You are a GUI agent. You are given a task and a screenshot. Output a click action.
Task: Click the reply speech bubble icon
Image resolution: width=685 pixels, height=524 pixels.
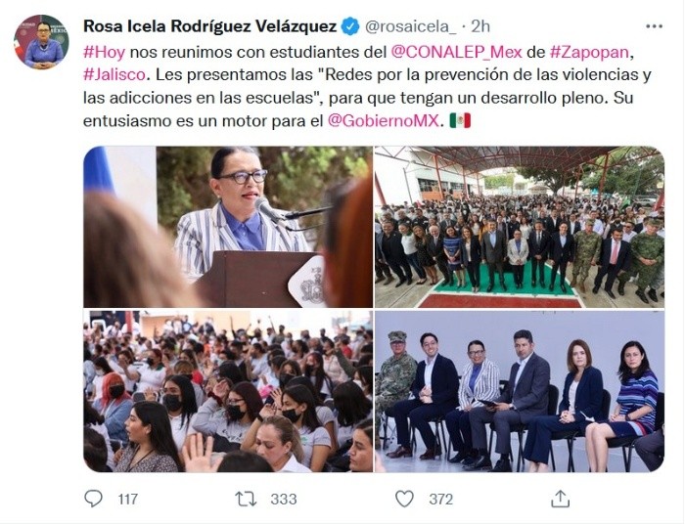coord(93,499)
